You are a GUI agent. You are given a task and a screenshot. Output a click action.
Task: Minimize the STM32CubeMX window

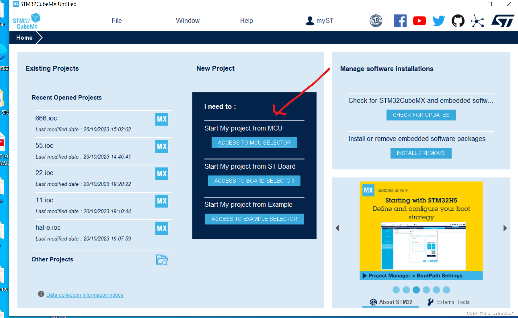[471, 4]
